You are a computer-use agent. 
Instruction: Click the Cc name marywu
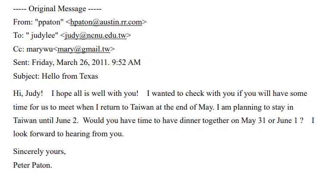click(x=40, y=49)
